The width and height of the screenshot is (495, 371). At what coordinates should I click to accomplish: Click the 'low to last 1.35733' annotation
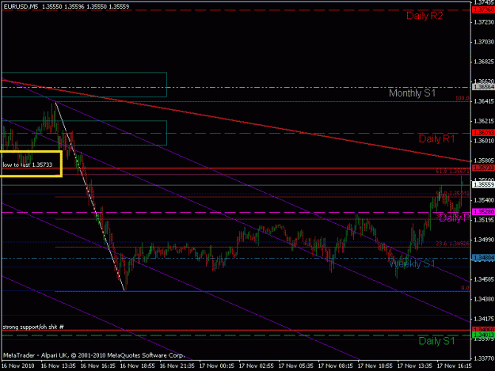[28, 165]
